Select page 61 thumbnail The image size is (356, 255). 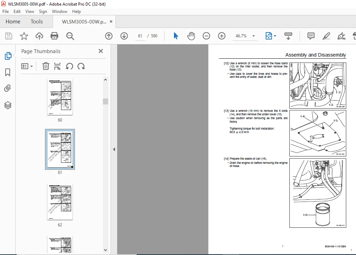click(60, 149)
